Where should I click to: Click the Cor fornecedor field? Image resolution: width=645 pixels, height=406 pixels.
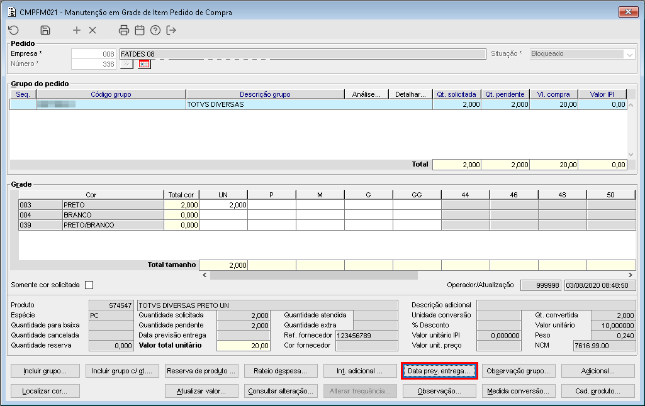coord(366,346)
